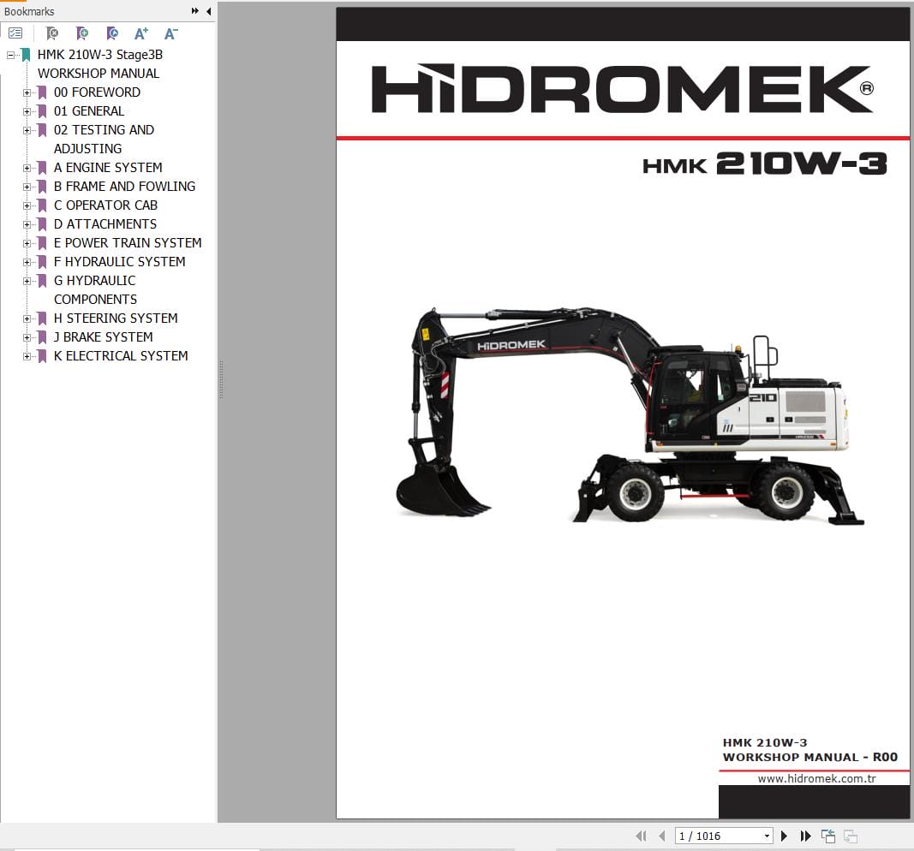Hide bookmark toolbar via double-chevron toggle
The image size is (914, 851).
coord(195,11)
